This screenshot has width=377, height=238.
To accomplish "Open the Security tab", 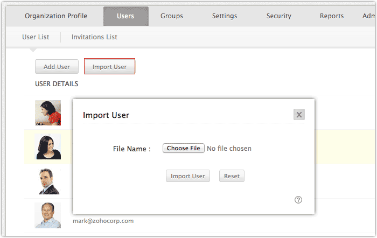I will point(278,16).
